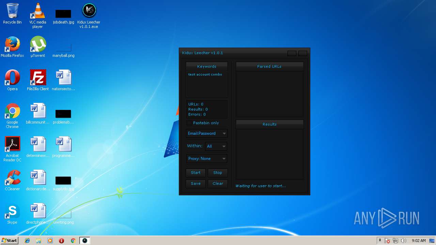Click the 'URLs: 0' counter
Viewport: 436px width, 245px height.
tap(196, 104)
